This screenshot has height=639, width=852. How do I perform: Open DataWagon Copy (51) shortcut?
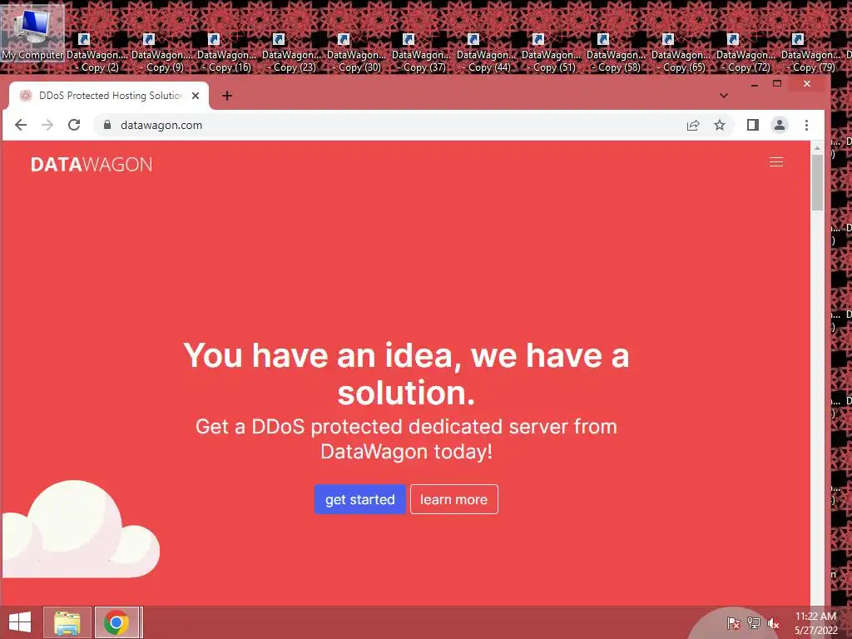pos(551,53)
